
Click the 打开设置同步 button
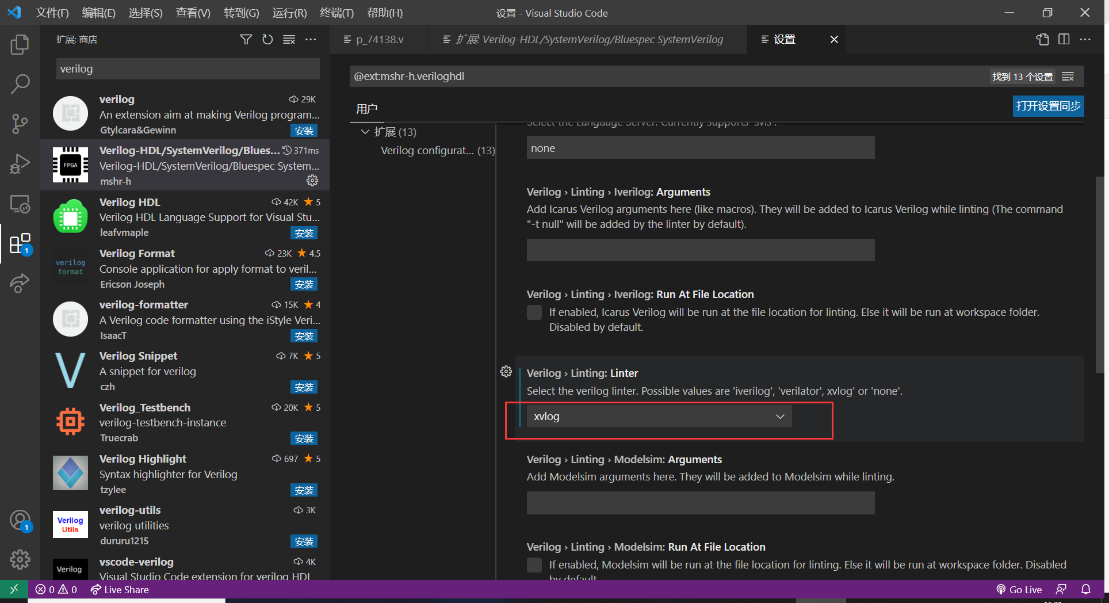click(1048, 106)
